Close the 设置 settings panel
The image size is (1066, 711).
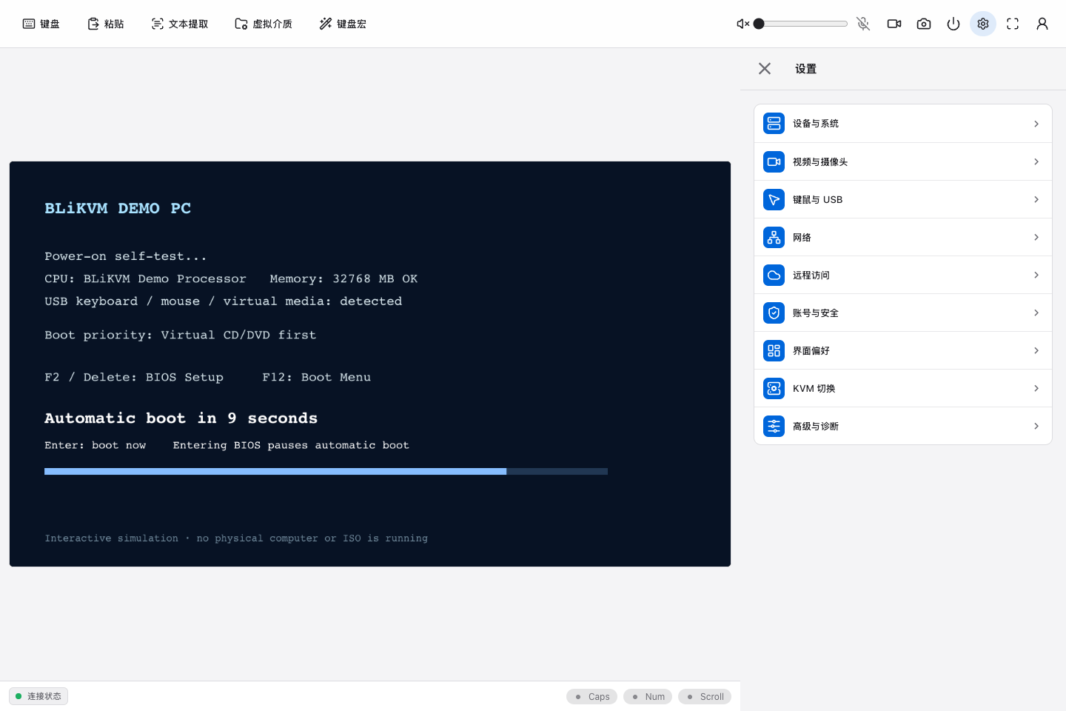pos(765,69)
